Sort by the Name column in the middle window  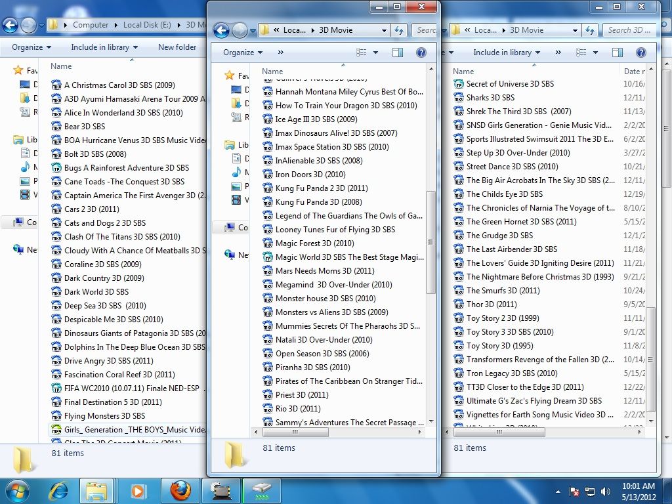(x=272, y=72)
